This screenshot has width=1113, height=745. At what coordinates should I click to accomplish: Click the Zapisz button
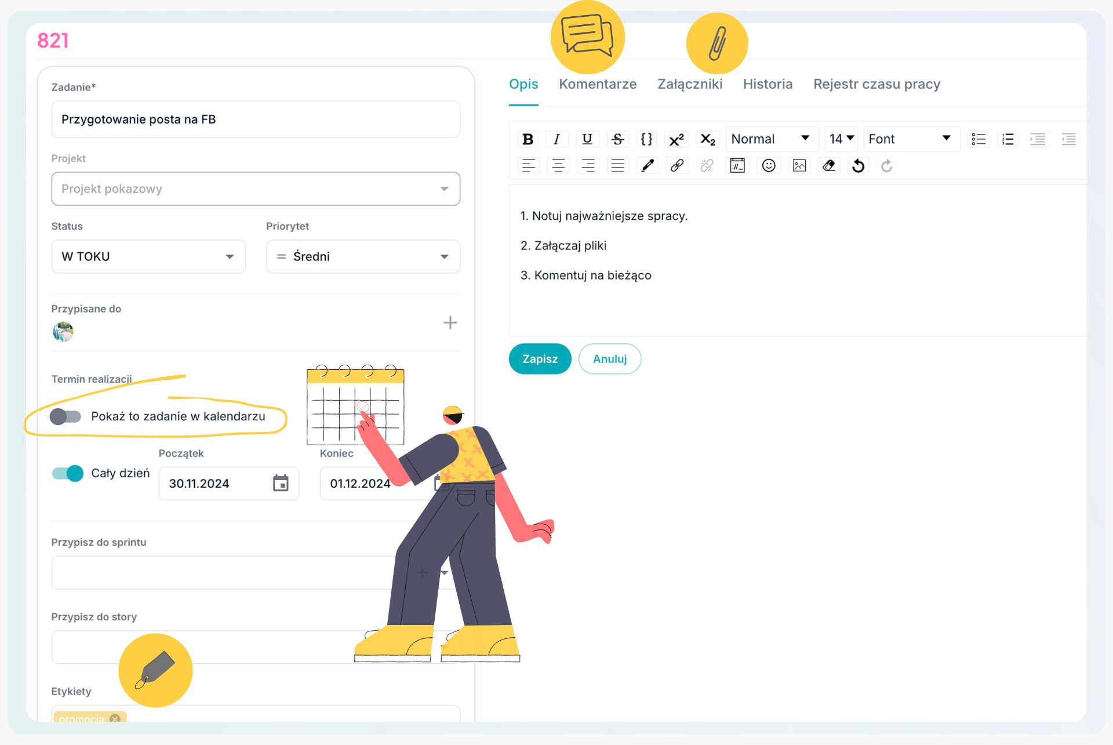pyautogui.click(x=540, y=359)
